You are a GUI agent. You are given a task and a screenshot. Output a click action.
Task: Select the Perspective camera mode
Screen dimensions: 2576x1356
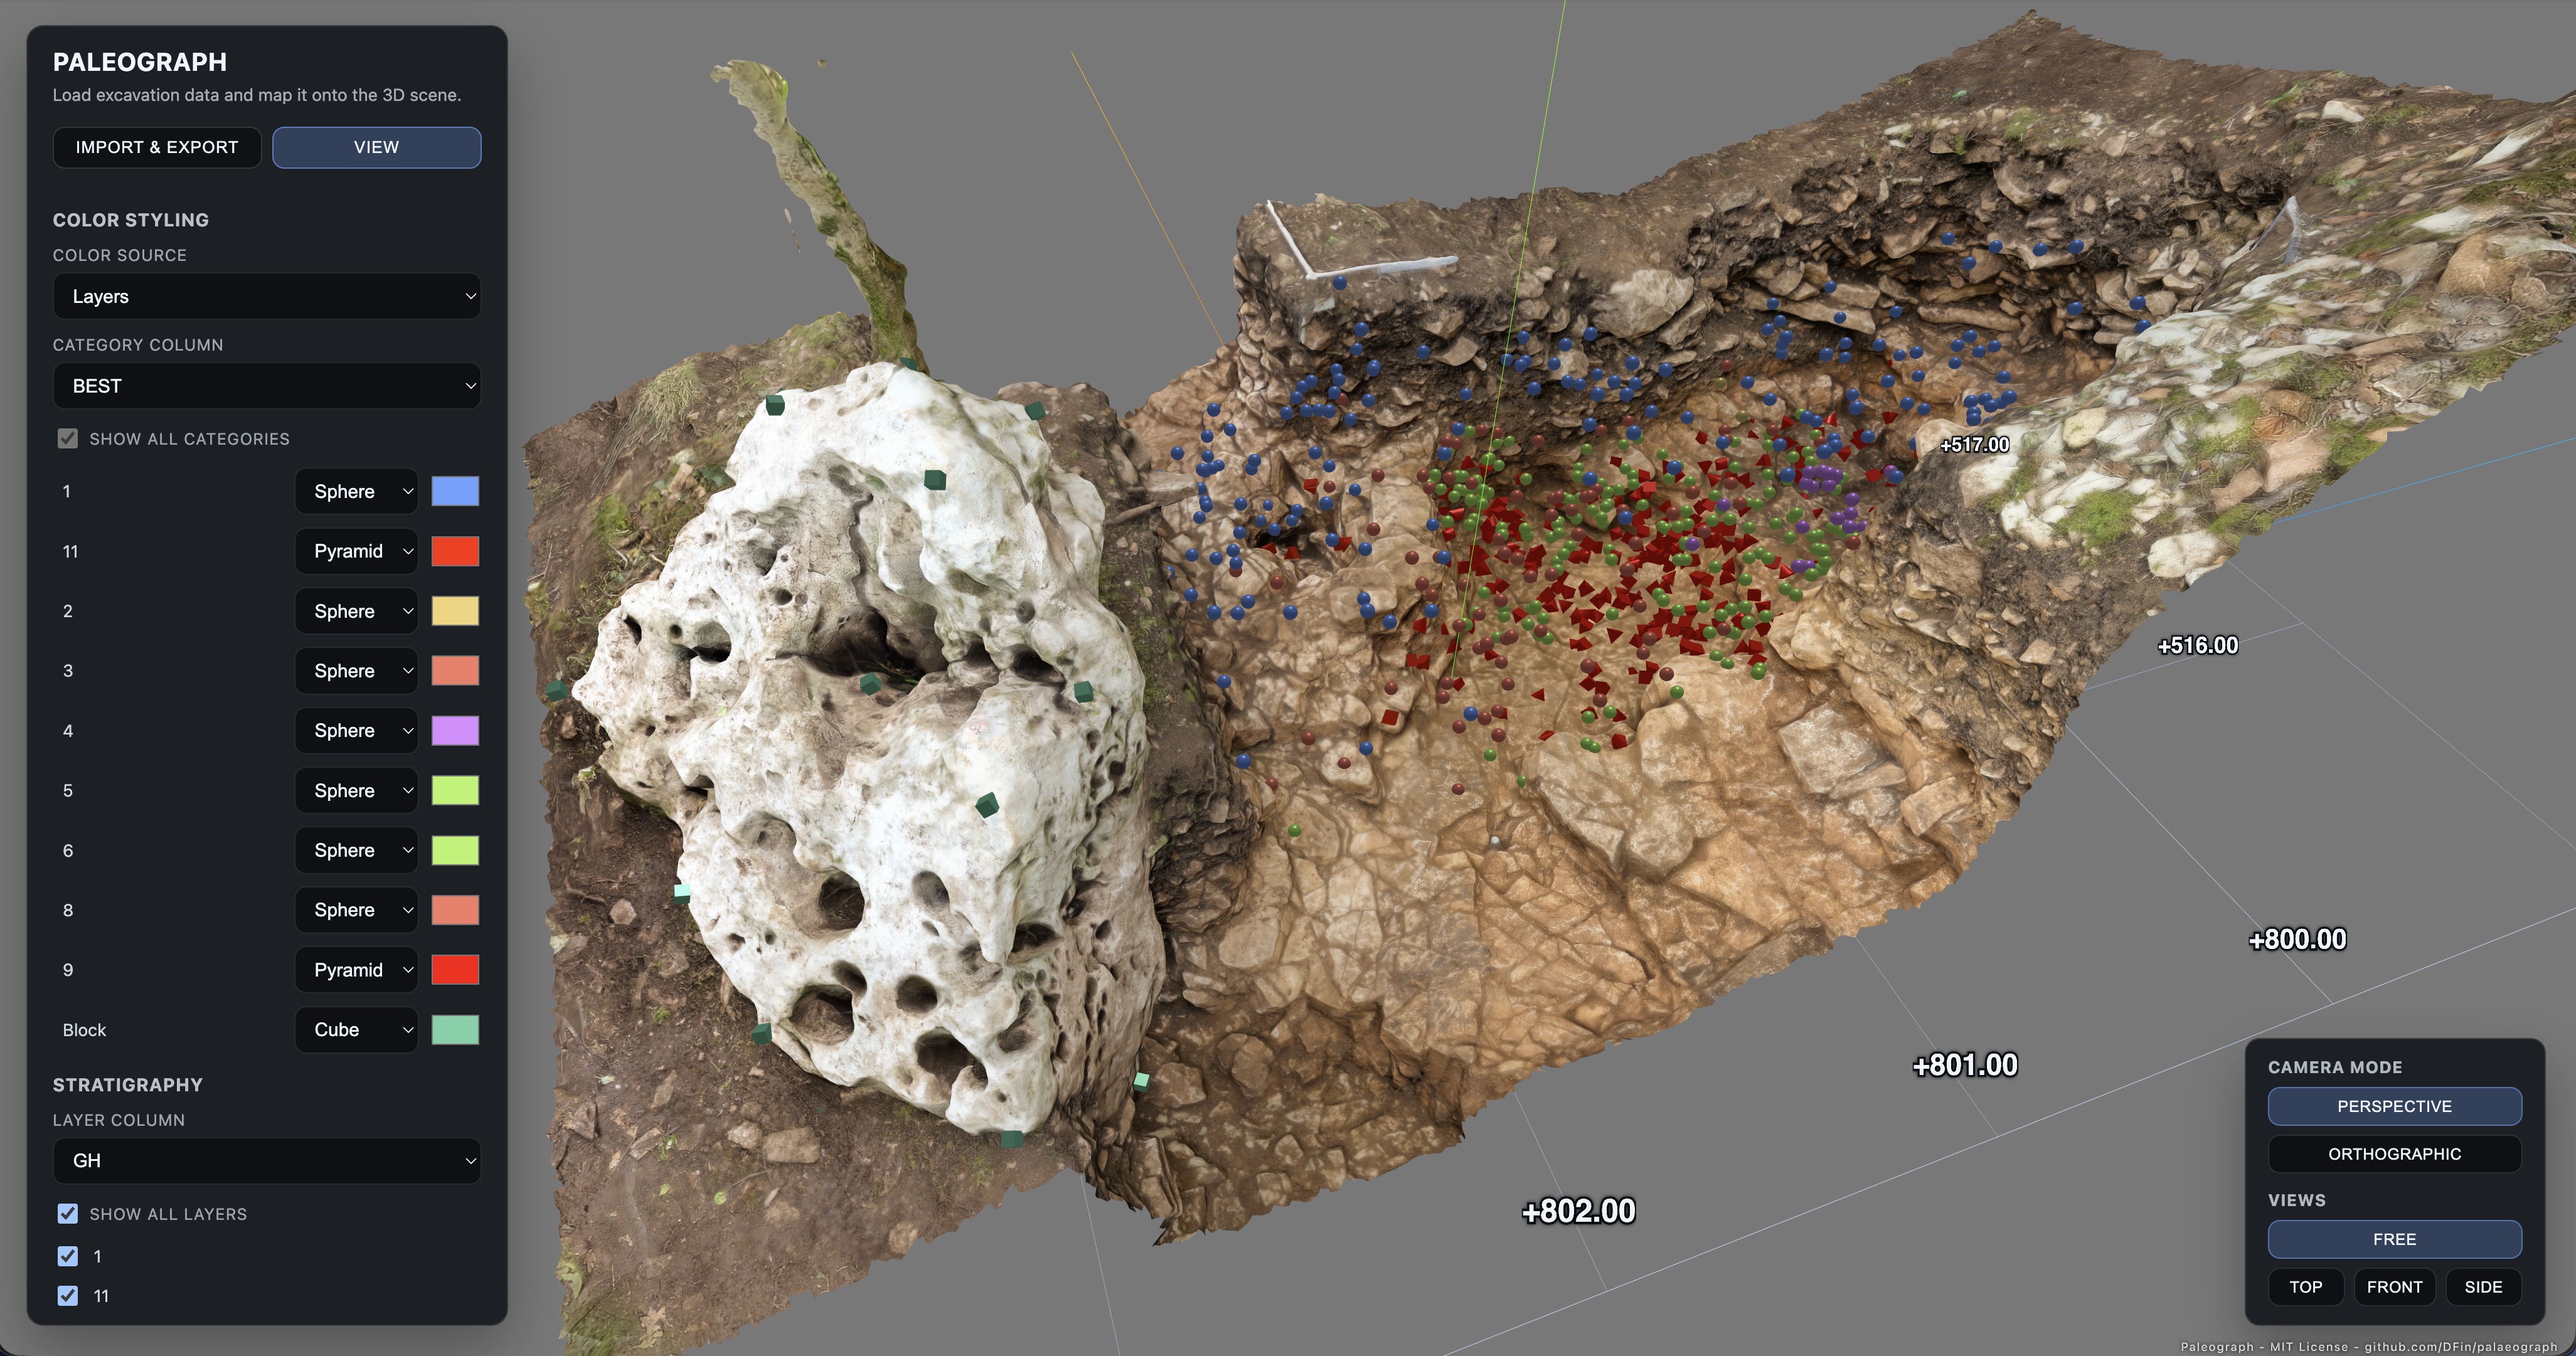pyautogui.click(x=2395, y=1106)
